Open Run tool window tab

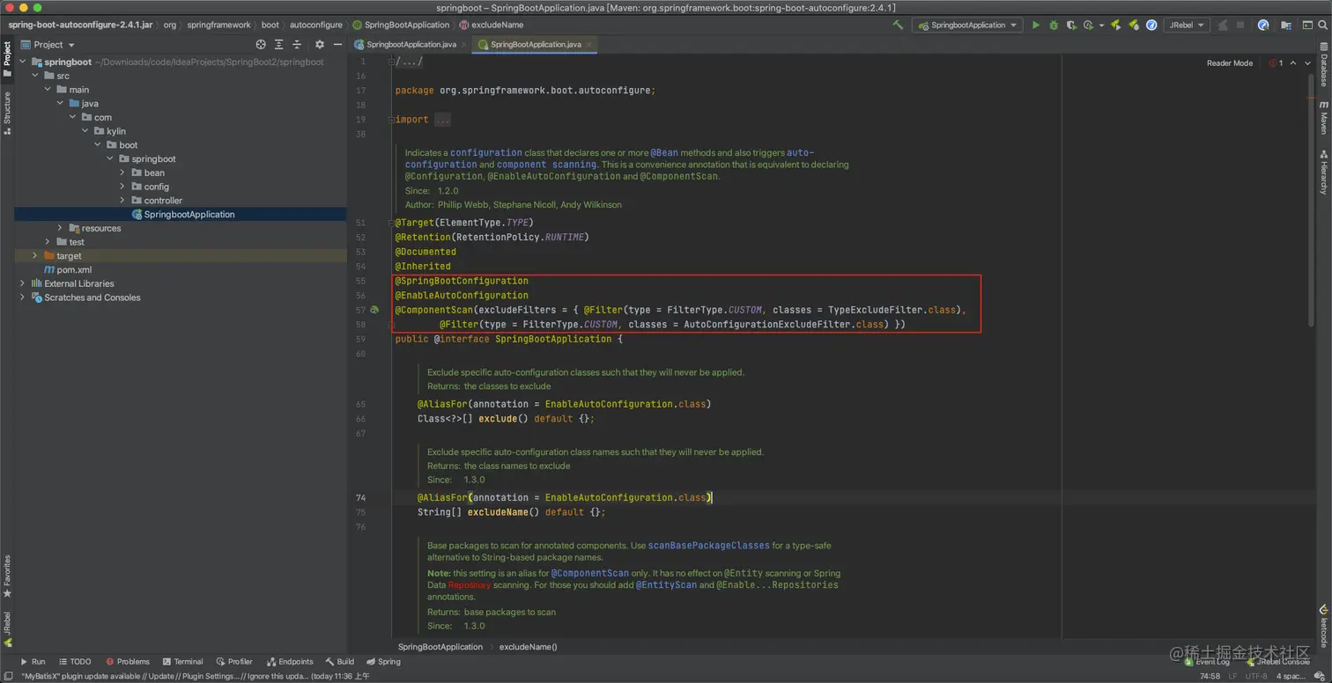[33, 662]
